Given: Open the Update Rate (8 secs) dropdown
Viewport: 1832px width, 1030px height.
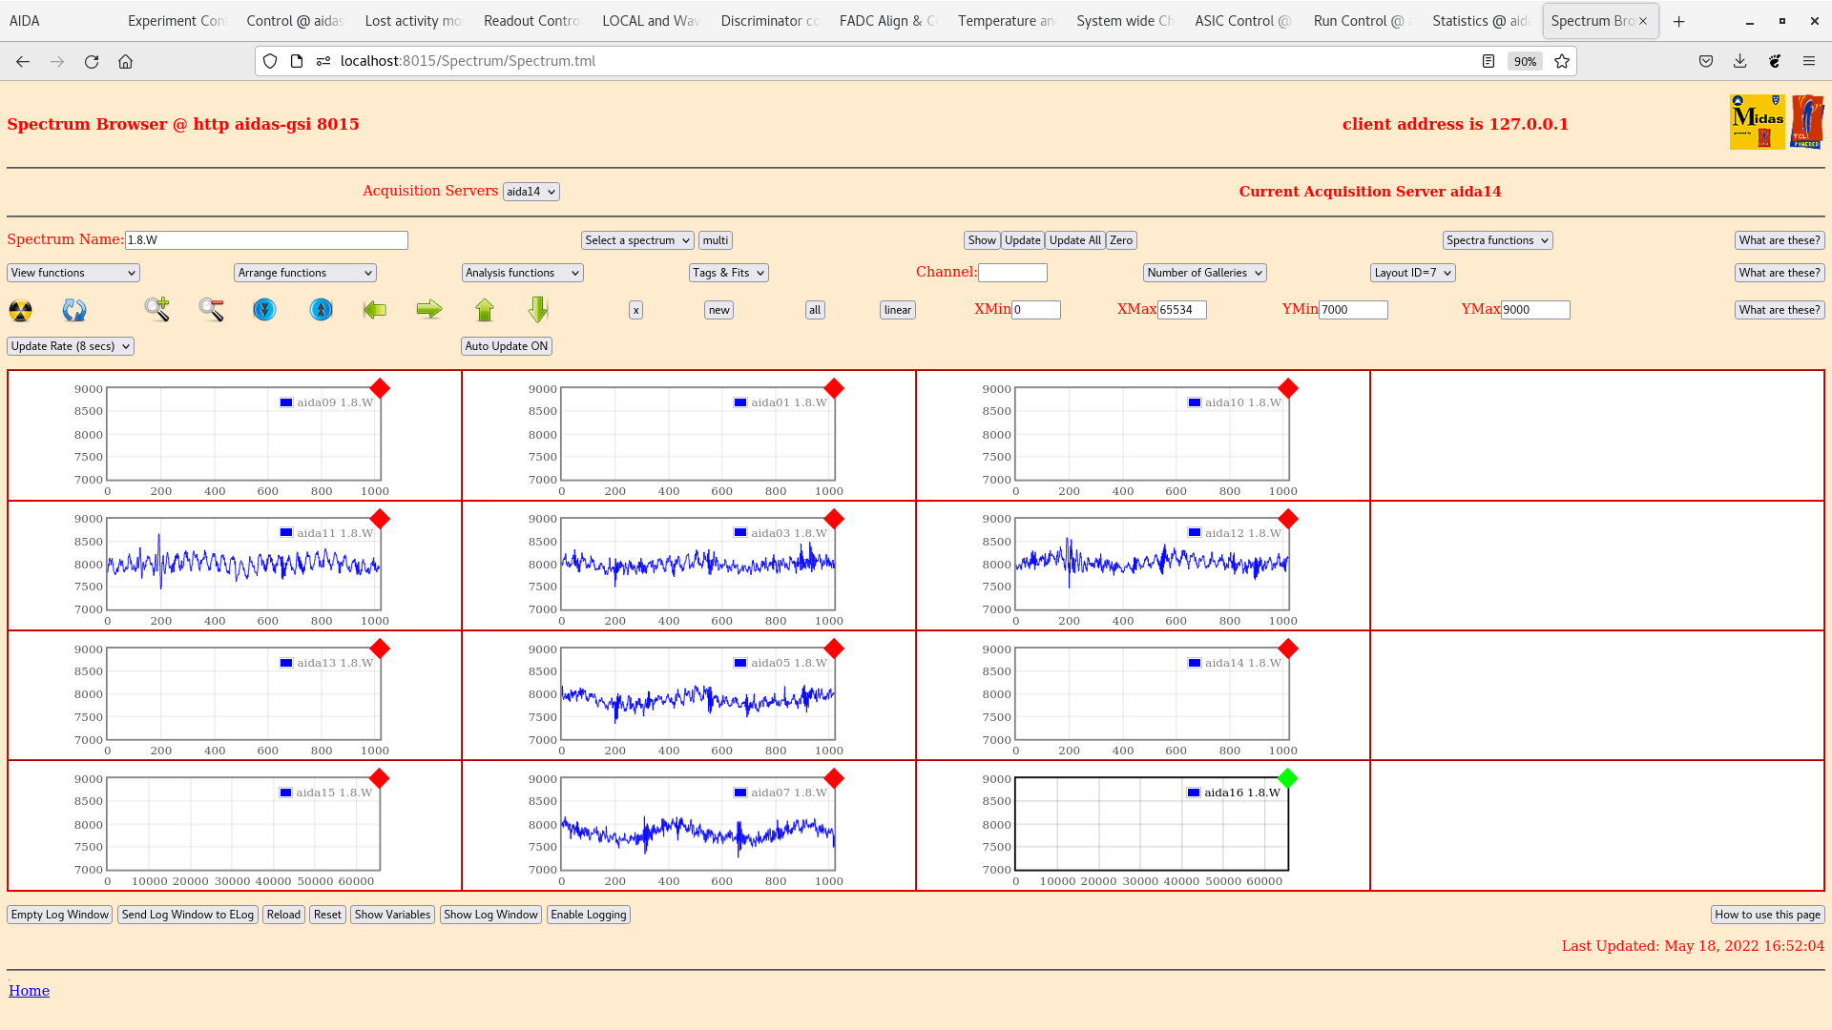Looking at the screenshot, I should [x=71, y=346].
